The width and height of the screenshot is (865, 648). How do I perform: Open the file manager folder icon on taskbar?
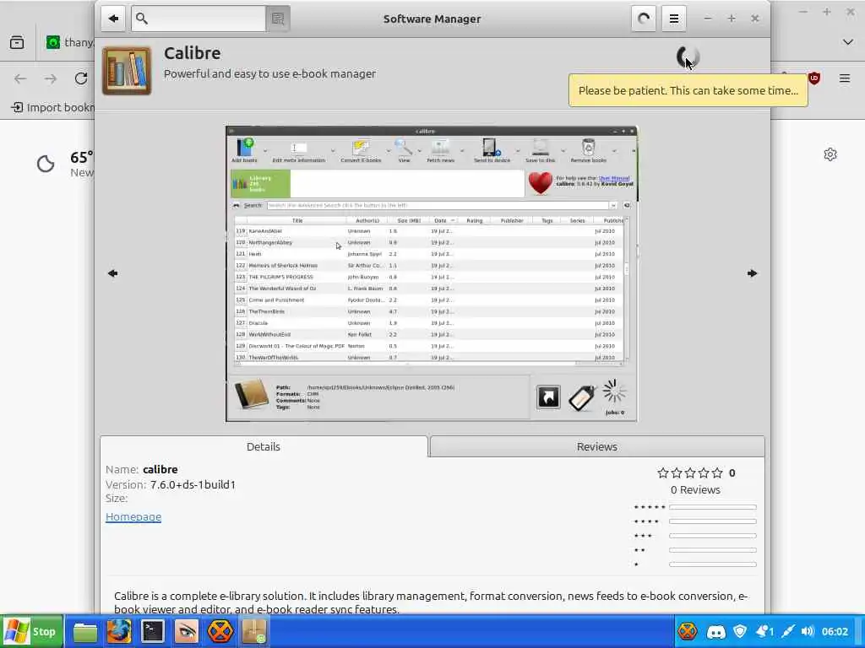click(x=85, y=632)
